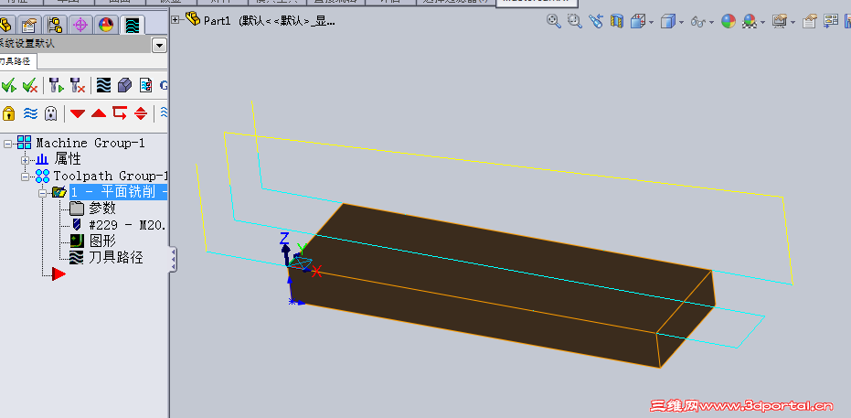Viewport: 851px width, 418px height.
Task: Regenerate all dirty operations tool-x icon
Action: click(78, 86)
